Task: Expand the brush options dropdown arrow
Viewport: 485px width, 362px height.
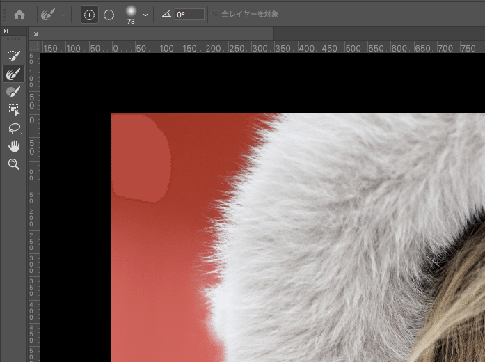Action: click(x=145, y=15)
